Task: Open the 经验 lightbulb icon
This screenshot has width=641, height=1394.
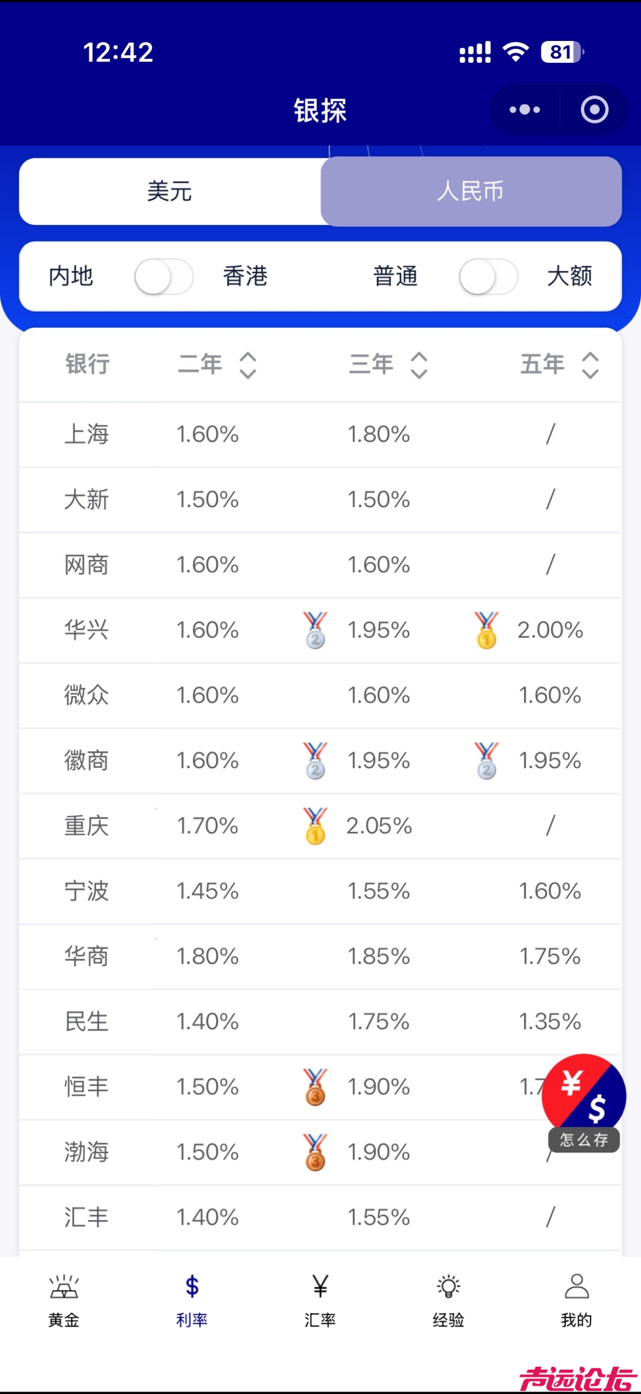Action: pyautogui.click(x=448, y=1287)
